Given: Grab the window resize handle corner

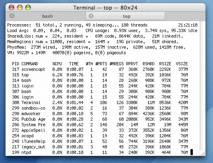Looking at the screenshot, I should pos(203,153).
